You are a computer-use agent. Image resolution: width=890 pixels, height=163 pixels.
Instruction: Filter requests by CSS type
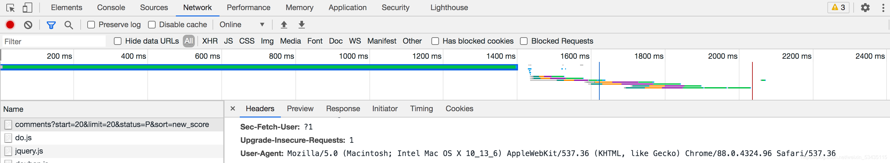point(247,41)
